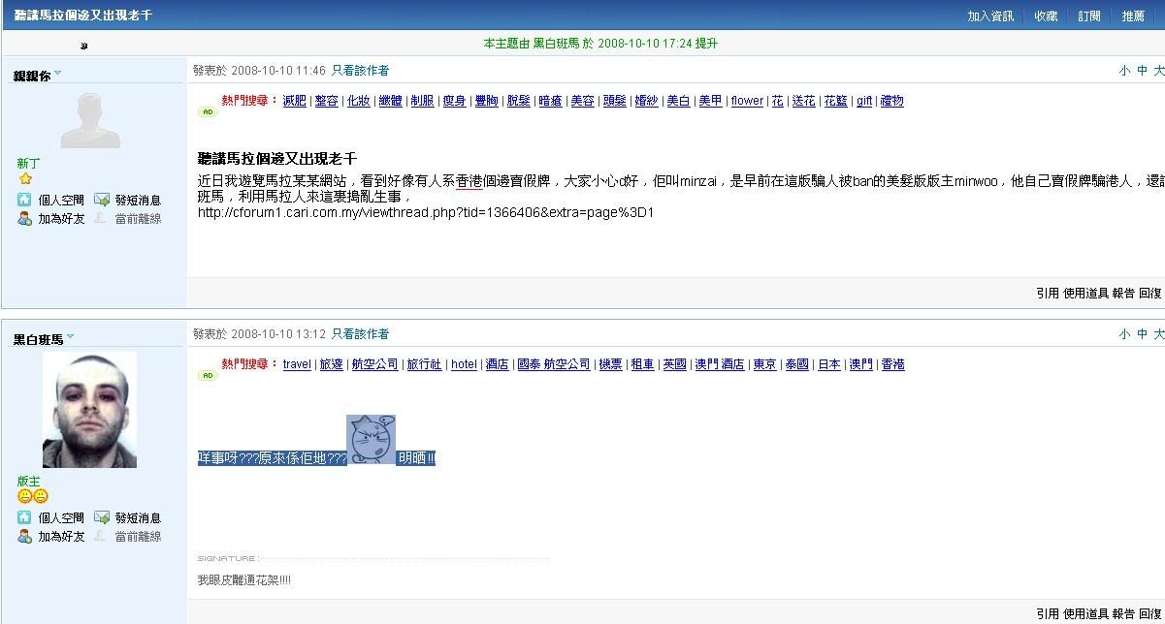This screenshot has height=624, width=1165.
Task: Click the 黑白班馬 avatar photo
Action: click(x=89, y=410)
